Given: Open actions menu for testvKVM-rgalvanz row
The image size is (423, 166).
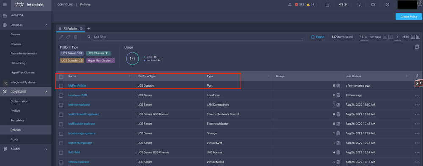Looking at the screenshot, I should tap(417, 143).
